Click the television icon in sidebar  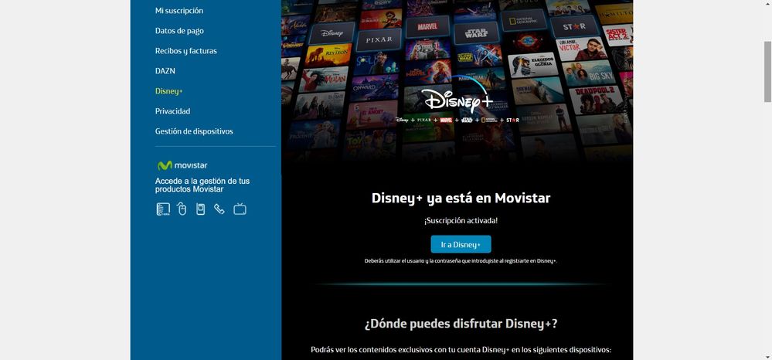point(240,209)
